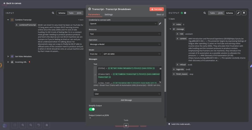Search the output panel with magnifier icon
This screenshot has width=252, height=130.
[x=205, y=13]
